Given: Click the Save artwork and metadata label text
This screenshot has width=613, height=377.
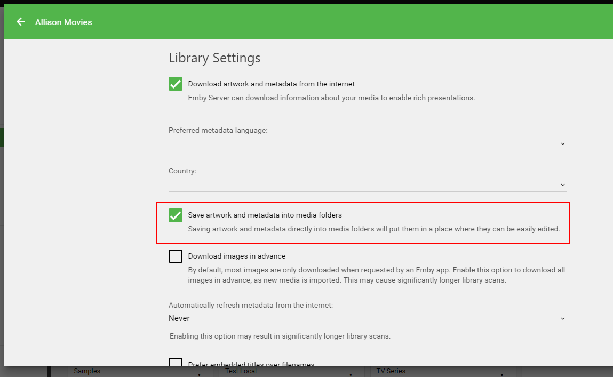Looking at the screenshot, I should pyautogui.click(x=265, y=215).
